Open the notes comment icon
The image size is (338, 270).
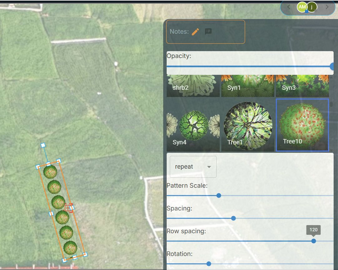point(208,31)
